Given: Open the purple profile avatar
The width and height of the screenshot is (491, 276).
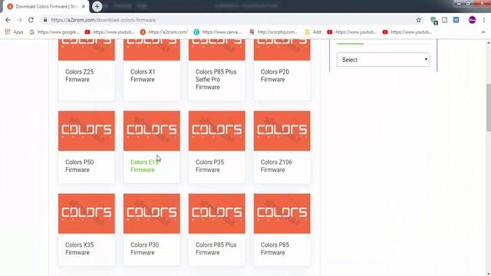Looking at the screenshot, I should click(x=473, y=20).
